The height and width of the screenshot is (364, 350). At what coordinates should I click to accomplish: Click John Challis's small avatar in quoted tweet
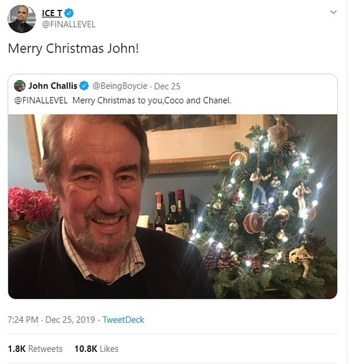(x=20, y=86)
